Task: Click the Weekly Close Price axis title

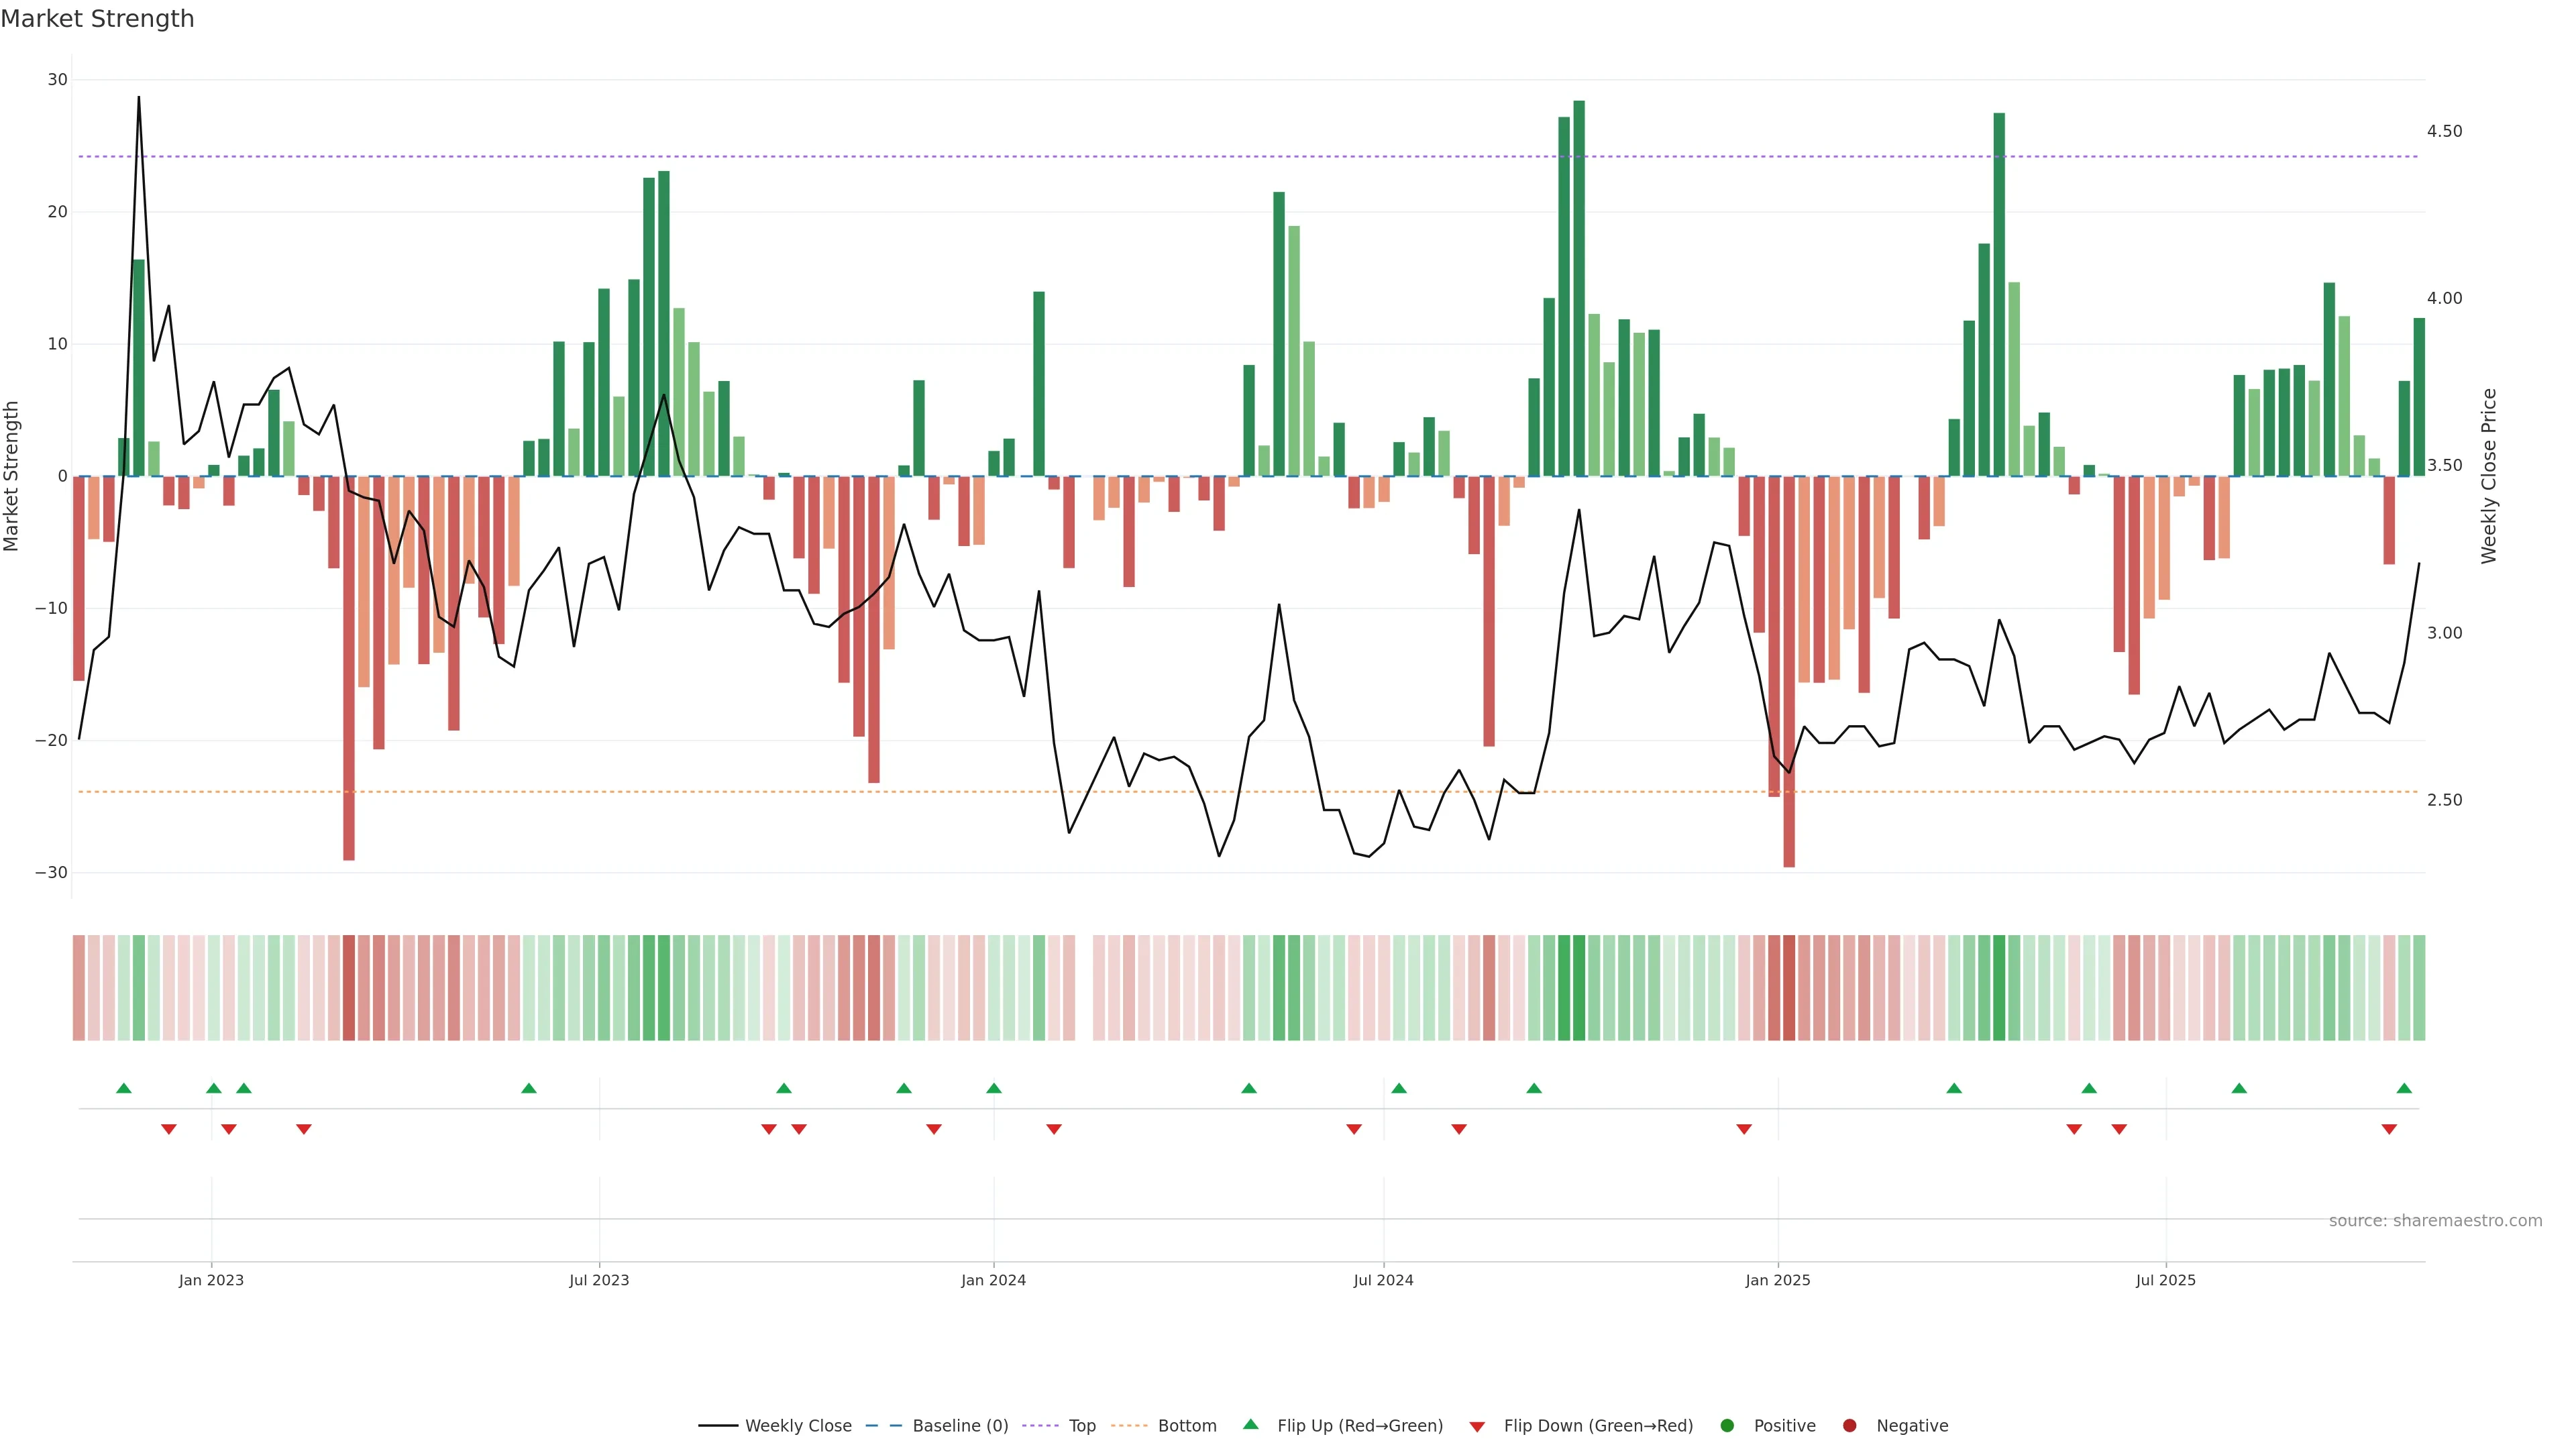Action: point(2489,476)
